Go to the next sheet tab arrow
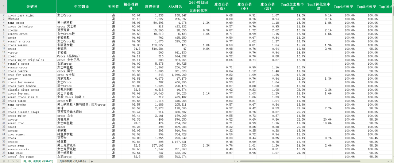The width and height of the screenshot is (394, 163). tap(13, 161)
